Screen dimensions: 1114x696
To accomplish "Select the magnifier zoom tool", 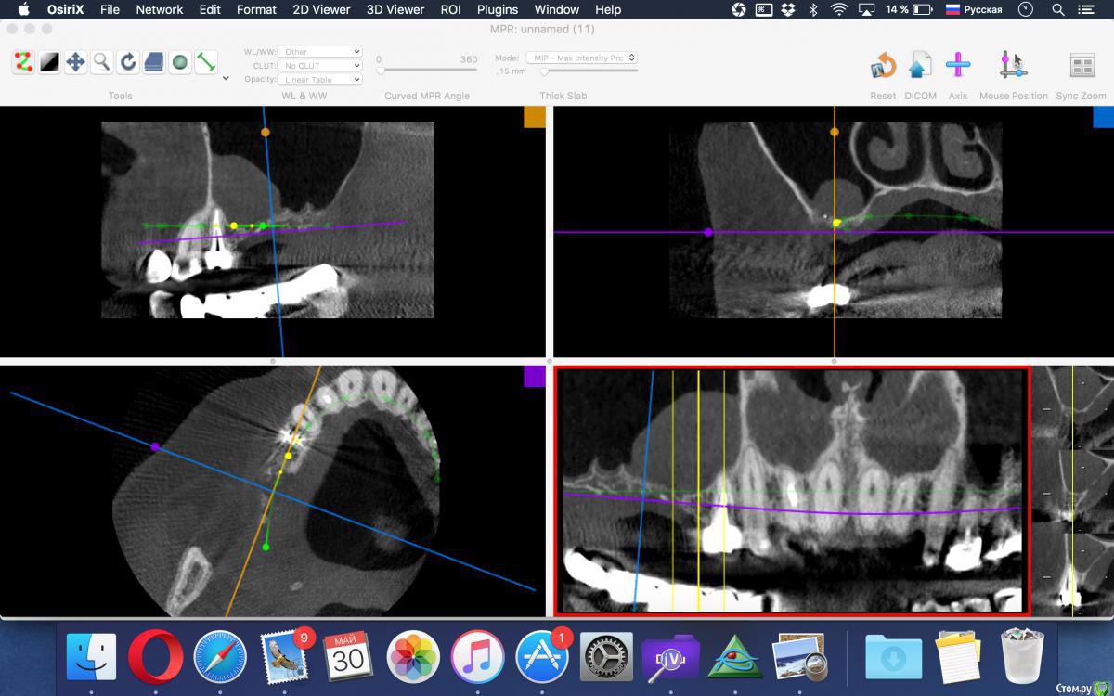I will click(x=101, y=62).
